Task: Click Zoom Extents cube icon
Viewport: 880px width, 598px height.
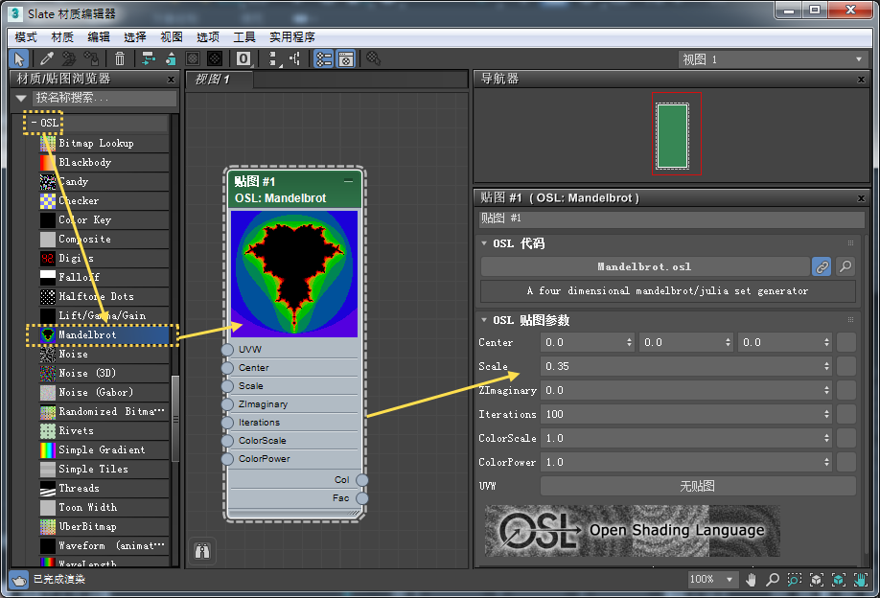Action: [817, 580]
